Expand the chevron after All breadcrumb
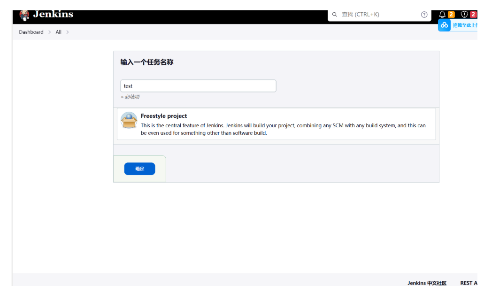Viewport: 484px width, 292px height. coord(67,32)
